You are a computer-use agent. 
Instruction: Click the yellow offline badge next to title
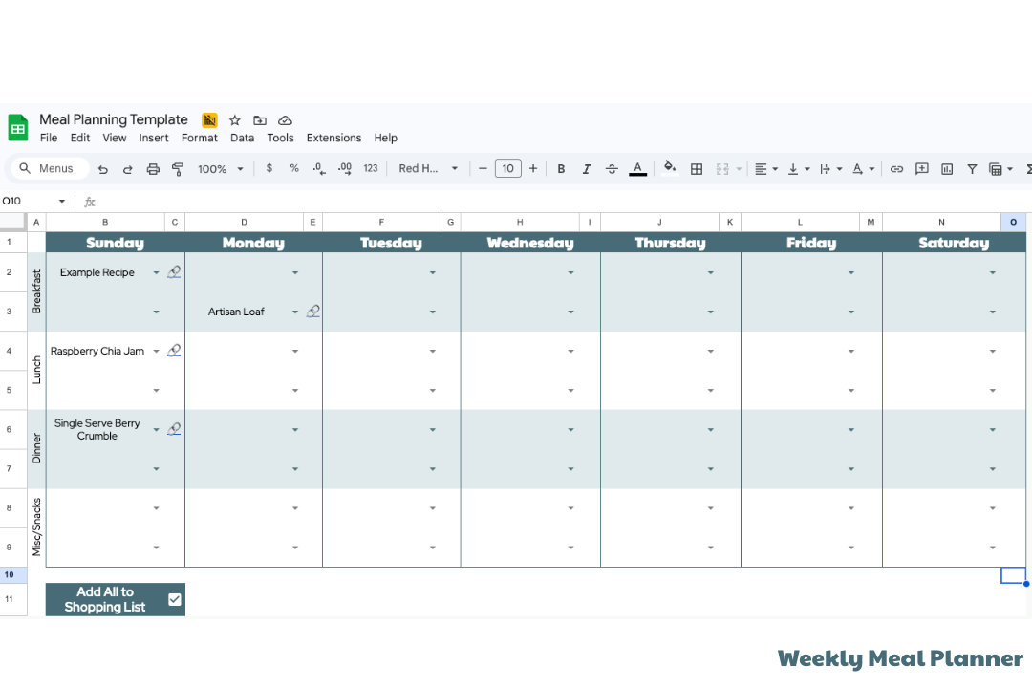click(209, 119)
